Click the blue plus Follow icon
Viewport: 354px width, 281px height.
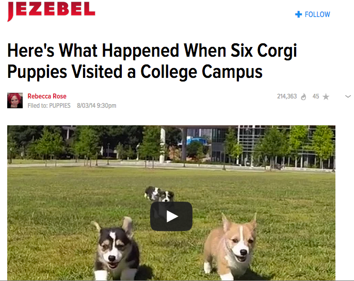[298, 14]
